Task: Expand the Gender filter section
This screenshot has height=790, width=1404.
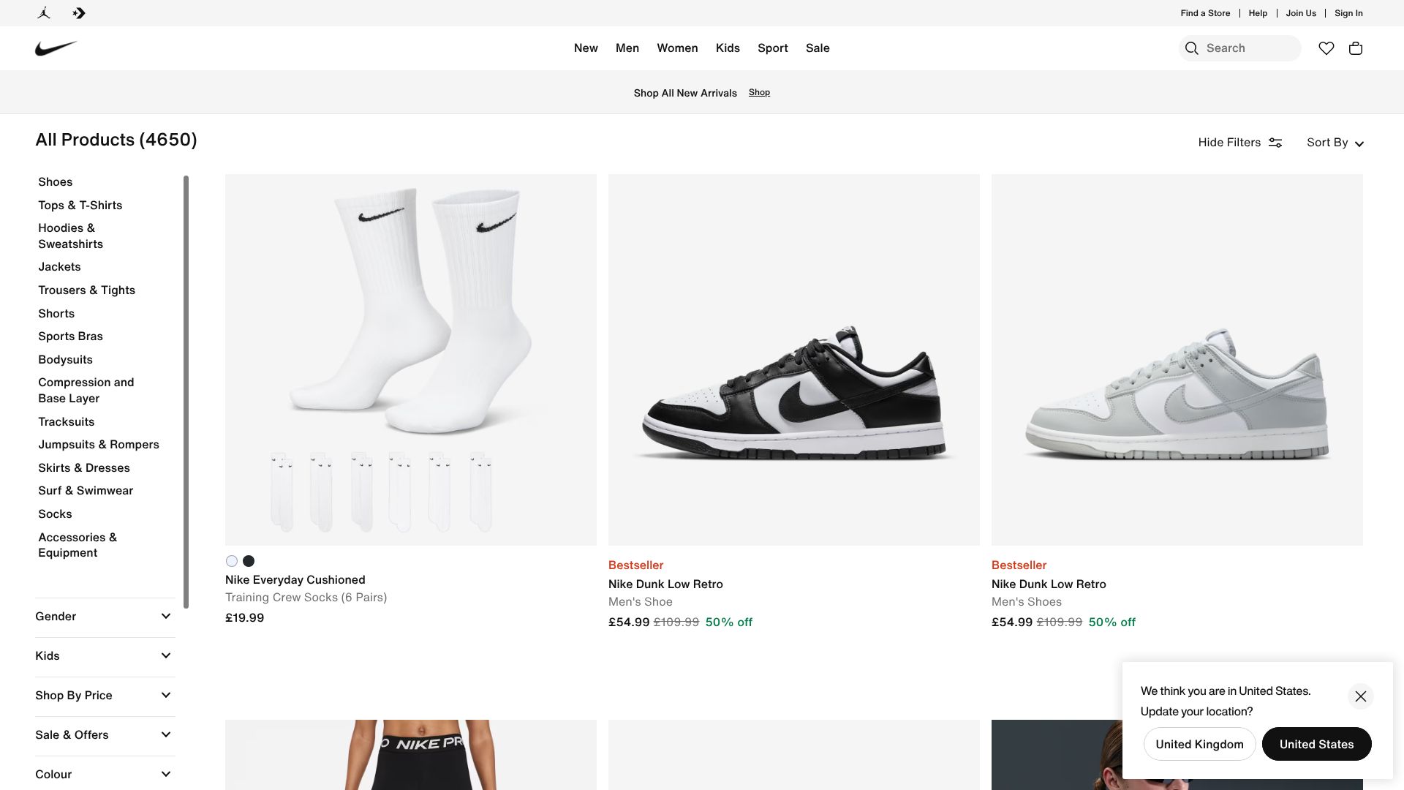Action: click(x=105, y=617)
